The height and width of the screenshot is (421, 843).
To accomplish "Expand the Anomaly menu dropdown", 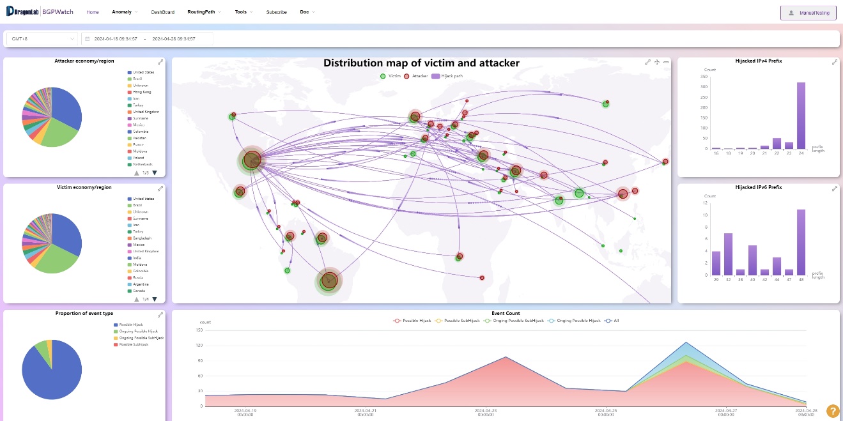I will (125, 12).
